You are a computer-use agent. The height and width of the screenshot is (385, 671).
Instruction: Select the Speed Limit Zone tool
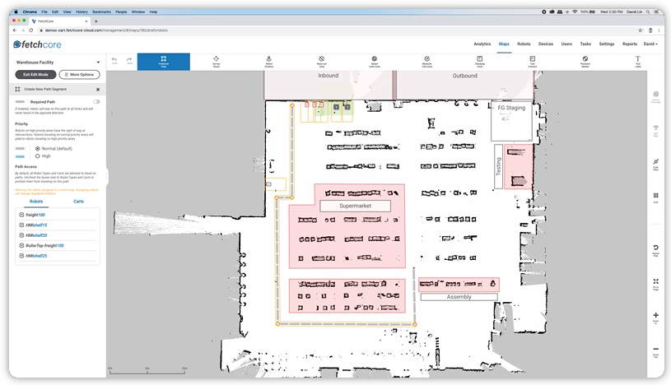click(x=374, y=62)
